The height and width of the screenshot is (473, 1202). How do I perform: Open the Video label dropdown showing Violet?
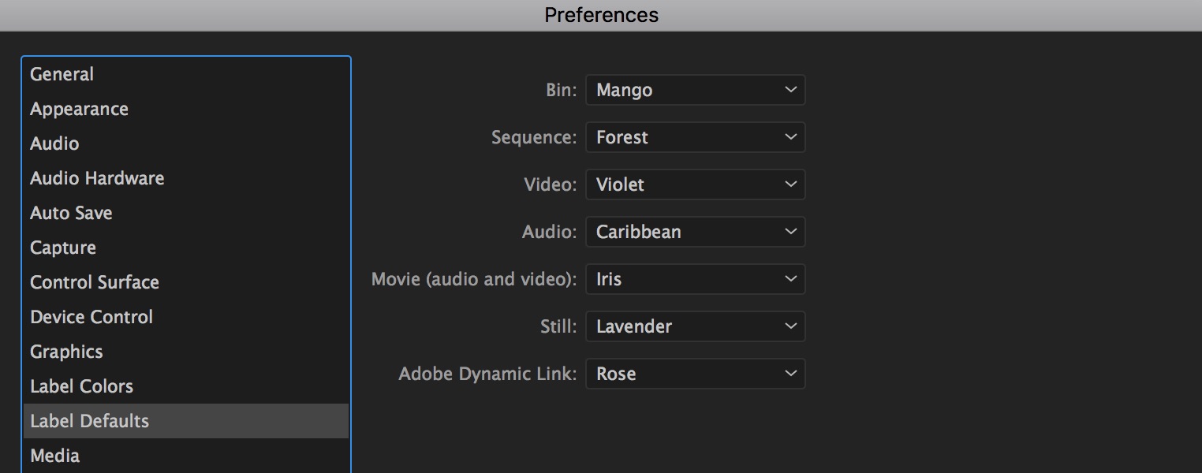pyautogui.click(x=695, y=184)
